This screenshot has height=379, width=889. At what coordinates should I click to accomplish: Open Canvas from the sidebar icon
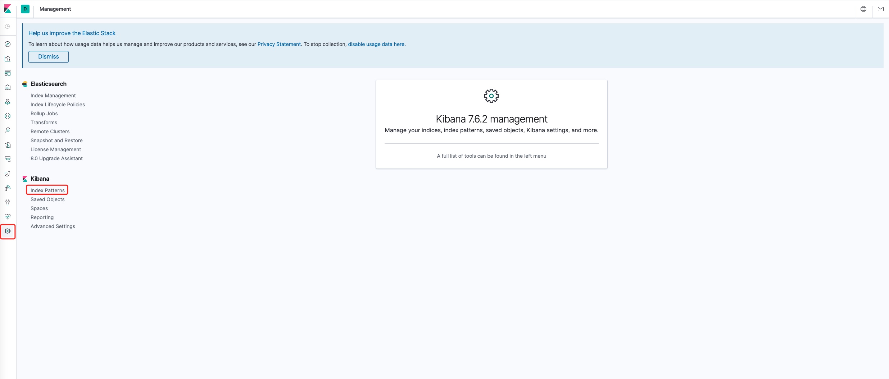point(8,87)
